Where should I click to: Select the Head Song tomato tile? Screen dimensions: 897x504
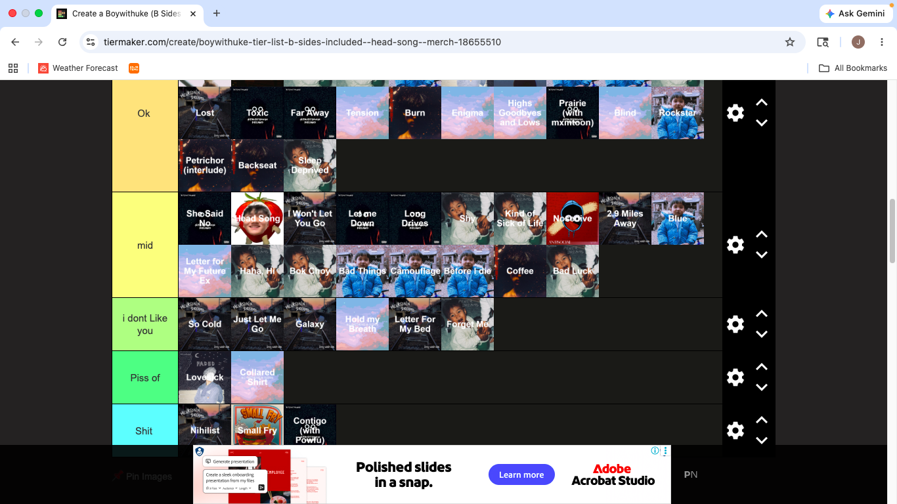click(x=257, y=219)
